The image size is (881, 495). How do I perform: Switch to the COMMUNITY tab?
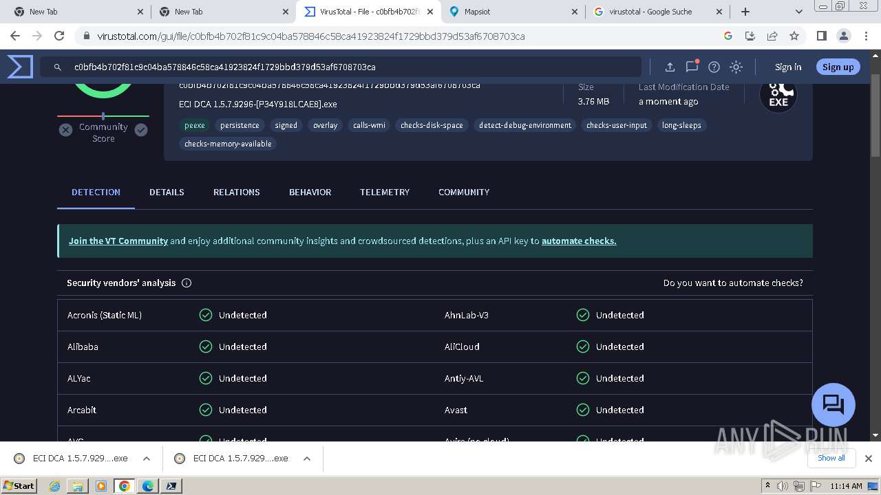[464, 192]
